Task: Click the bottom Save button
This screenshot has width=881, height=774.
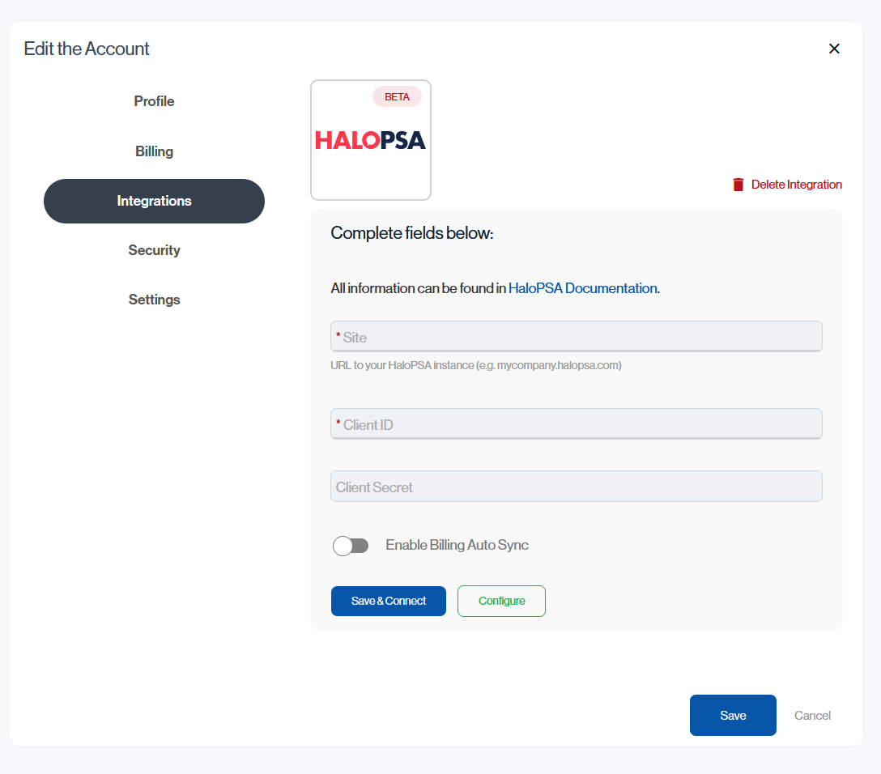Action: 733,715
